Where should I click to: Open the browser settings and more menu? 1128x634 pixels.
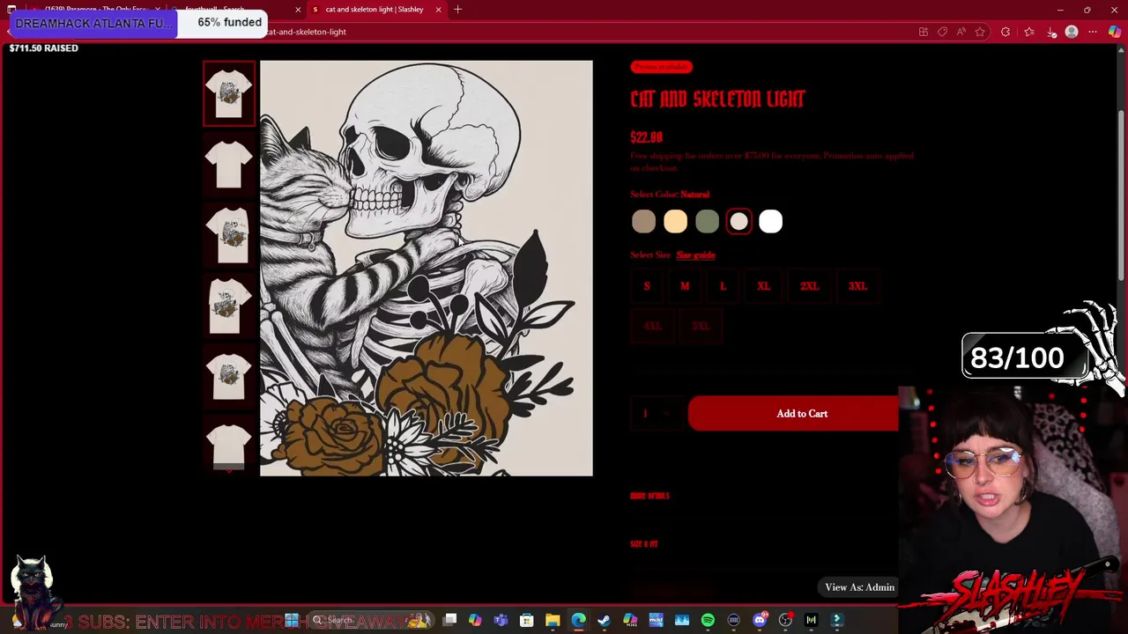(1093, 32)
